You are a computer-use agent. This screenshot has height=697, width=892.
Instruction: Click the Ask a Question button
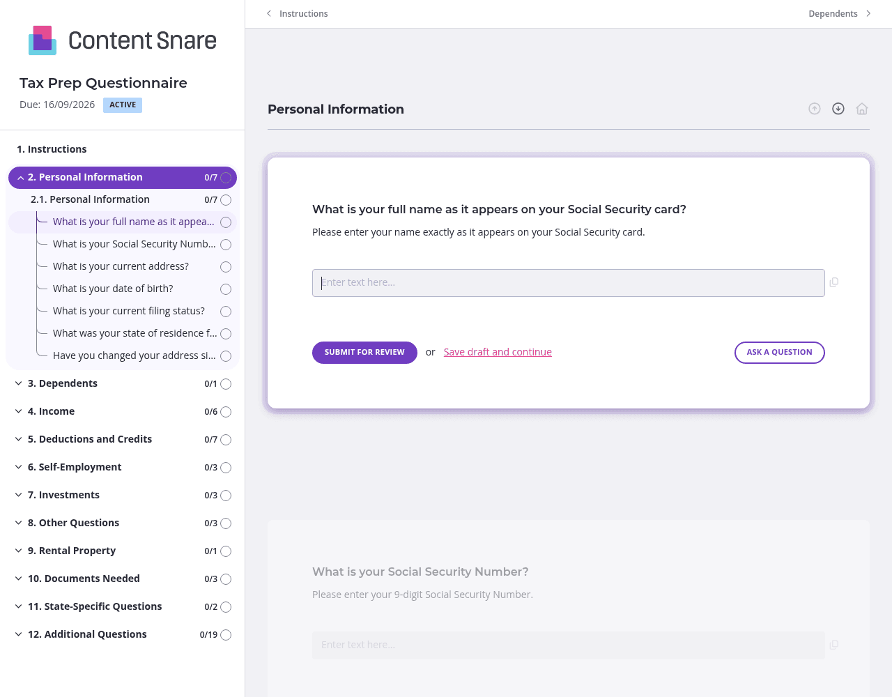point(780,353)
